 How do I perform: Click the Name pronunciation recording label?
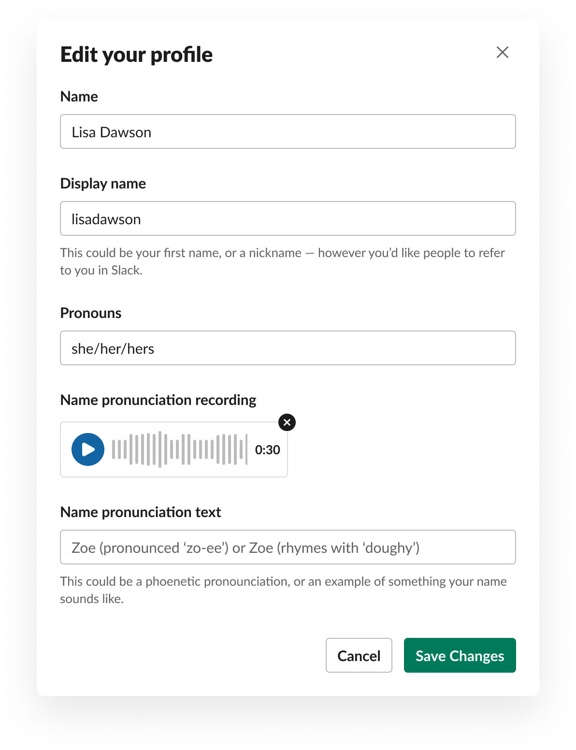(158, 400)
